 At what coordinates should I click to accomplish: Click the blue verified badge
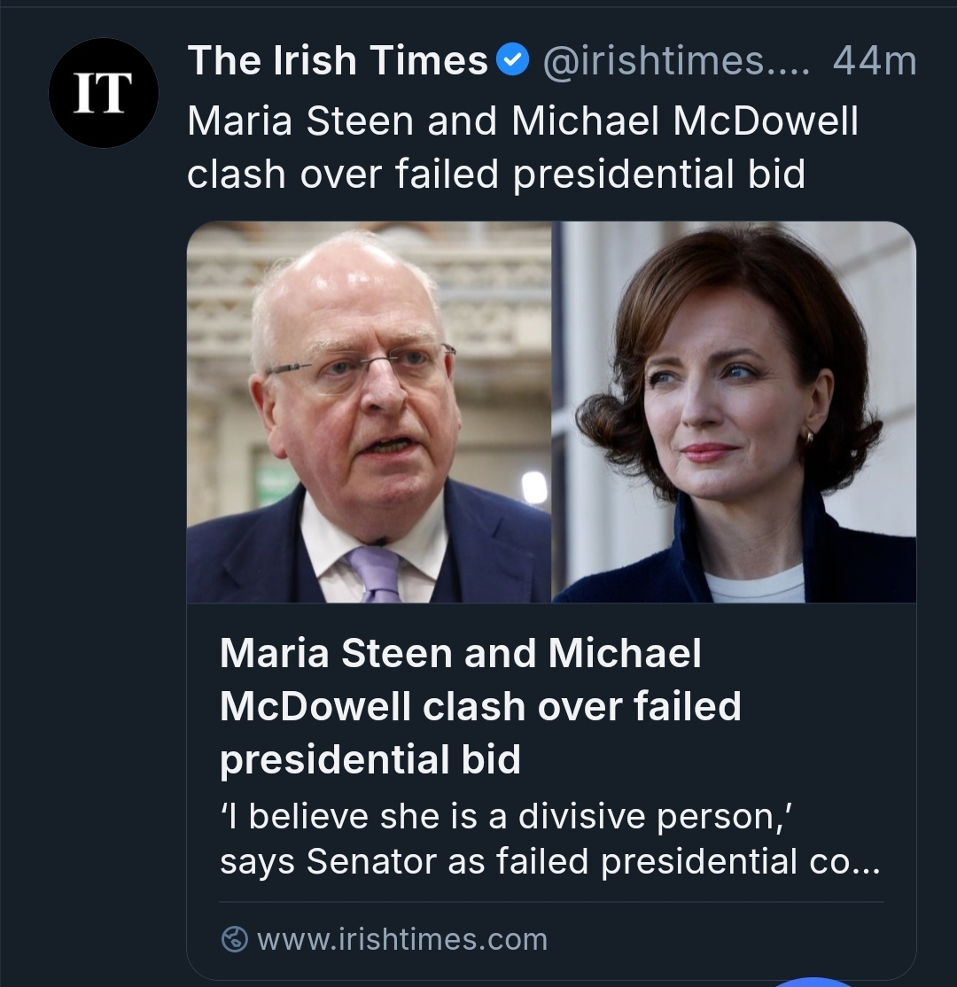click(511, 60)
